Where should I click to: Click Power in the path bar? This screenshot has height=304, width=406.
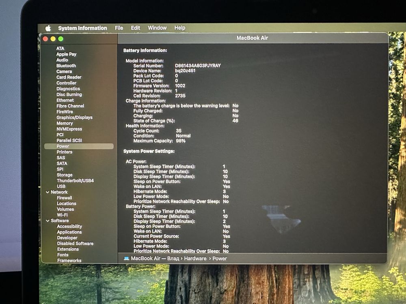pos(220,258)
